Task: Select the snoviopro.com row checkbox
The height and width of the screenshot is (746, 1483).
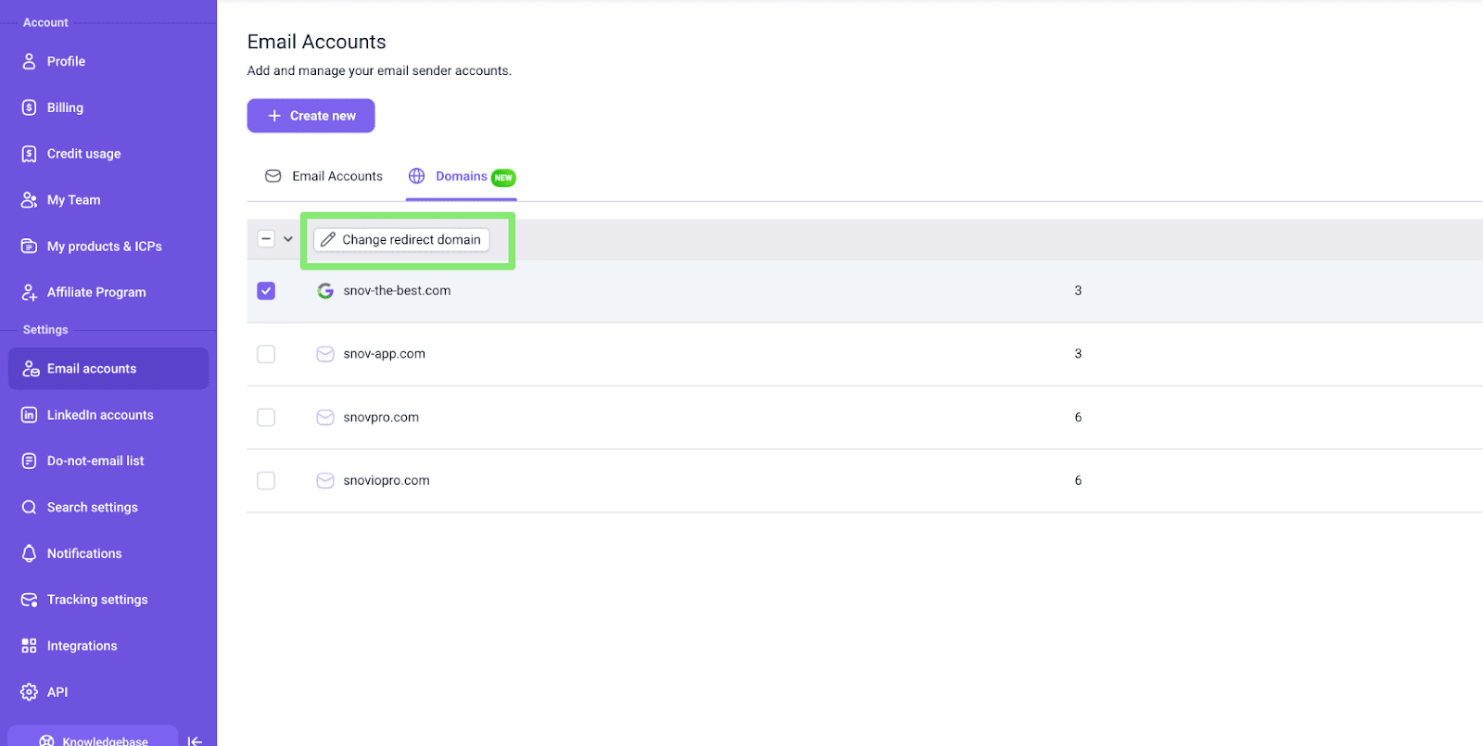Action: click(x=266, y=481)
